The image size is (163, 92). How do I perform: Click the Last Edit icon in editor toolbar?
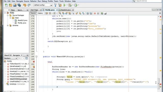47,13
